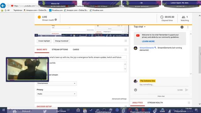The width and height of the screenshot is (201, 113).
Task: Open the TripAdvisor bookmark
Action: click(x=18, y=10)
